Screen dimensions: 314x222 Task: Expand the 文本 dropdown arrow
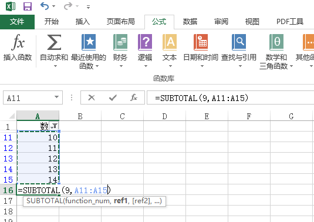click(x=170, y=66)
